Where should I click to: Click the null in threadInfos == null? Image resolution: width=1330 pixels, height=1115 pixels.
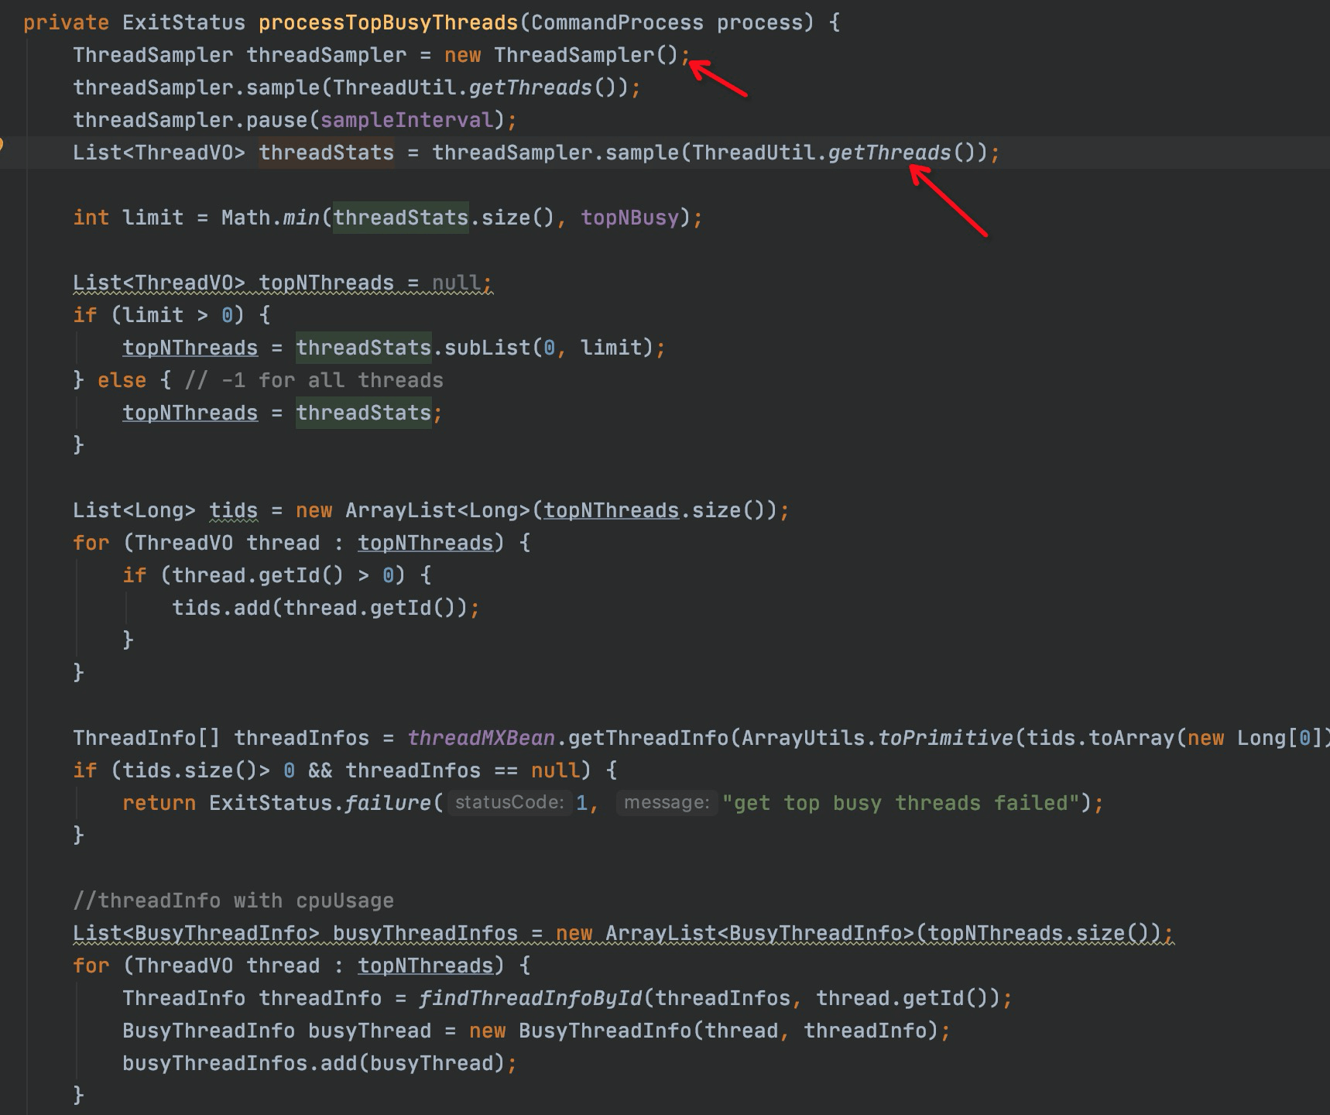(x=555, y=770)
